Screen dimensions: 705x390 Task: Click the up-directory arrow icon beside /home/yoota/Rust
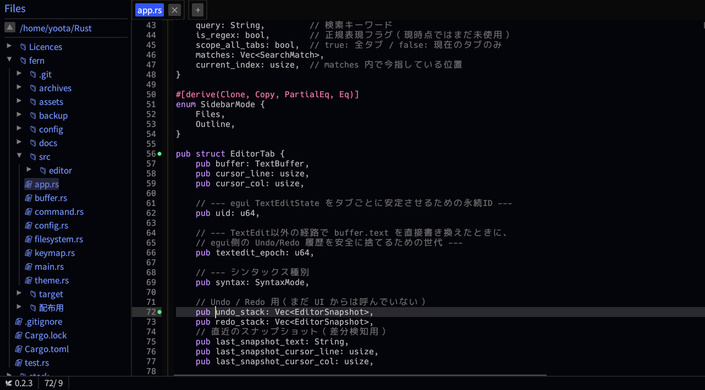coord(10,27)
